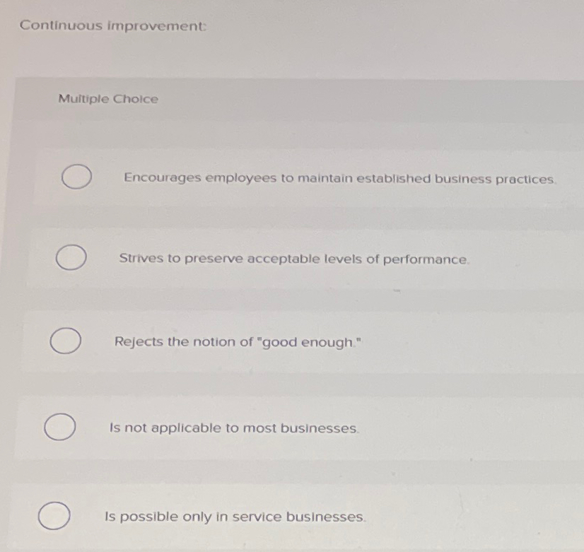Click answer 'Encourages employees to maintain established business practices'
The width and height of the screenshot is (584, 552).
coord(339,178)
